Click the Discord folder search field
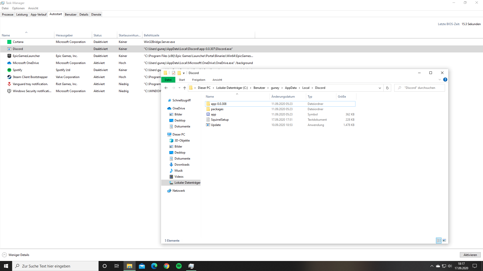The width and height of the screenshot is (483, 271). coord(420,88)
